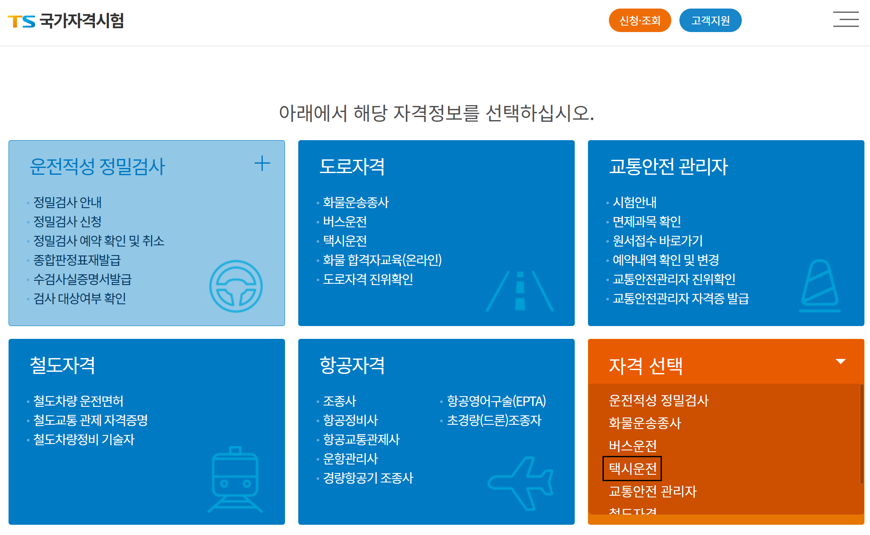This screenshot has width=870, height=535.
Task: Open 초경량(드론)조종자 link
Action: pos(494,420)
